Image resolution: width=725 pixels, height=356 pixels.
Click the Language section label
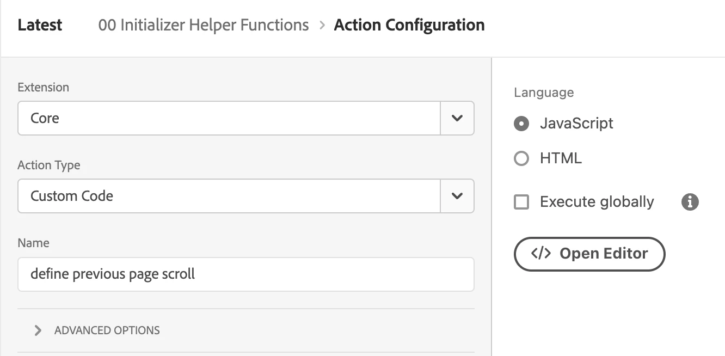point(544,93)
